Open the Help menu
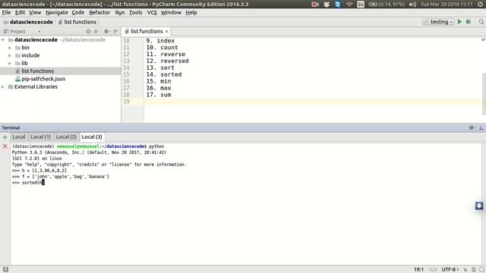The height and width of the screenshot is (273, 486). click(191, 12)
